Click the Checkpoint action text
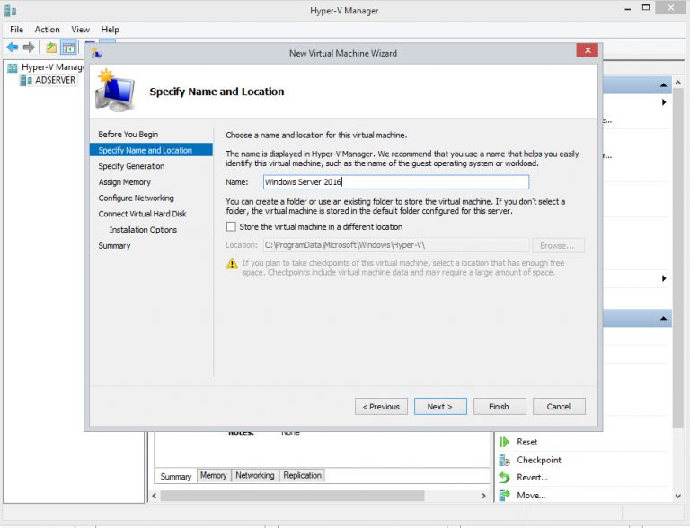The height and width of the screenshot is (528, 690). pos(539,460)
